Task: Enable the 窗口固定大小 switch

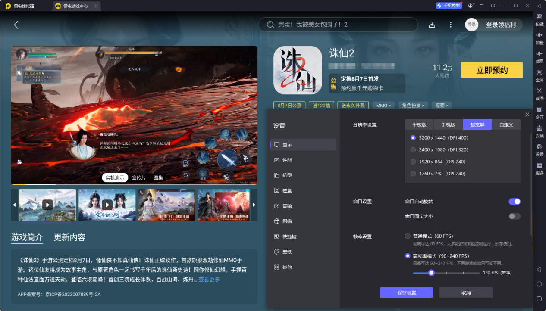Action: [x=515, y=216]
